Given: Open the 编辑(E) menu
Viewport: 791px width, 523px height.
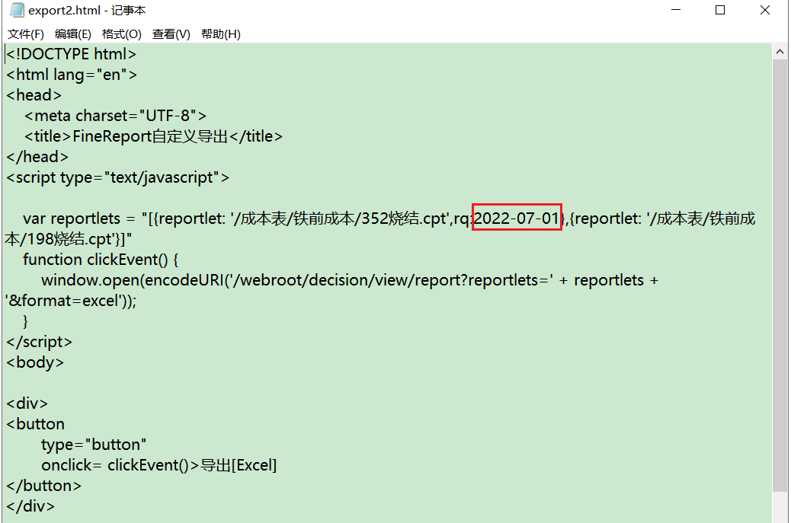Looking at the screenshot, I should tap(73, 34).
